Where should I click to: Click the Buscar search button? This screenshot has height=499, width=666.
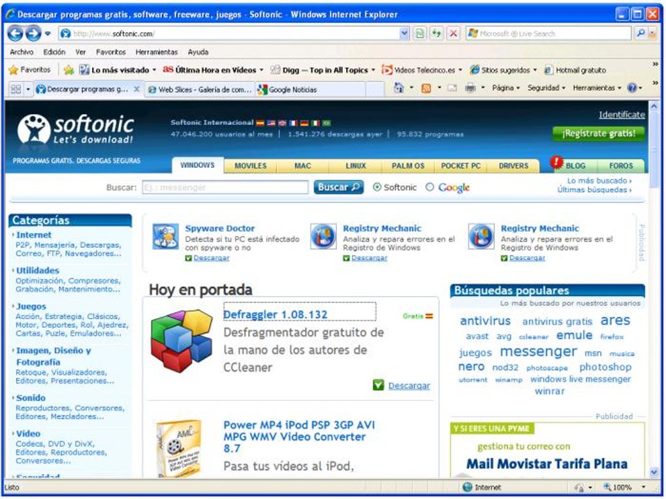[338, 187]
